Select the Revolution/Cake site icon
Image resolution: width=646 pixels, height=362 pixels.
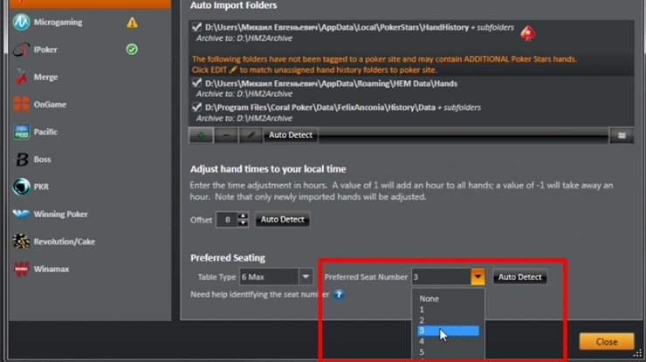(22, 242)
